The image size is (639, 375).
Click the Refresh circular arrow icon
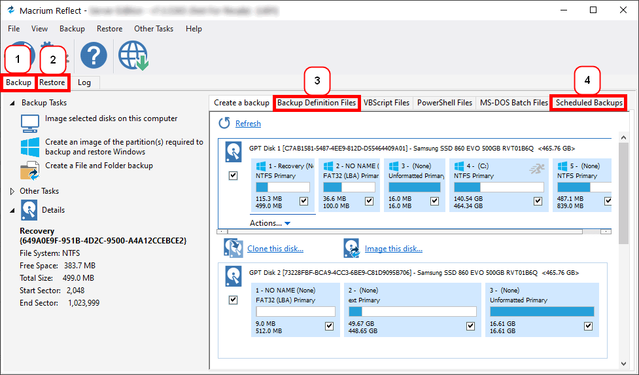tap(224, 123)
